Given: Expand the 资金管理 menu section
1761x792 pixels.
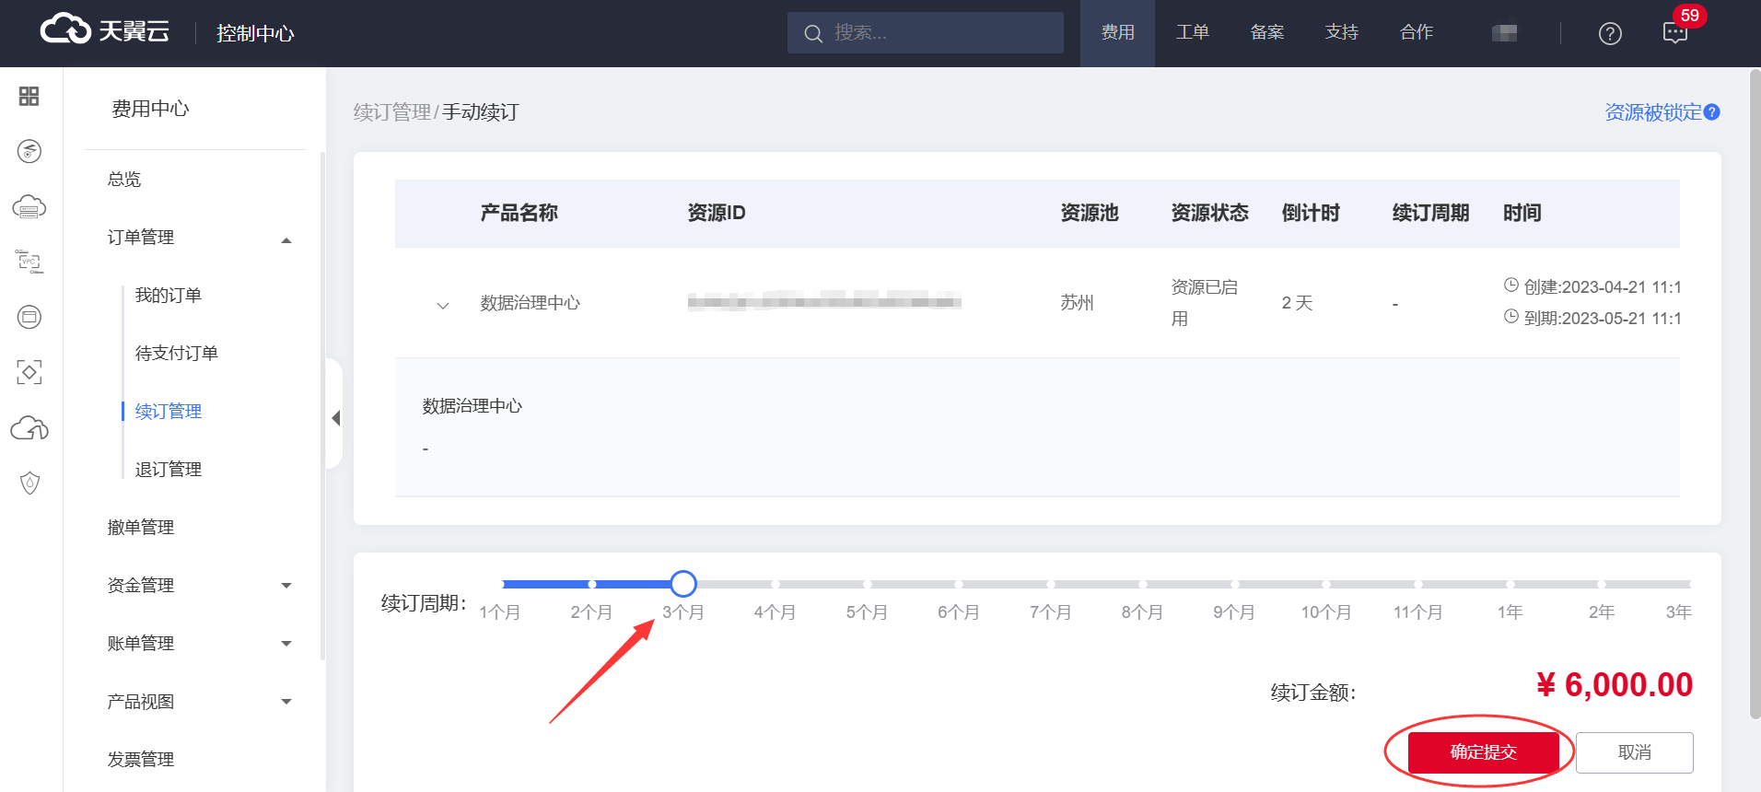Looking at the screenshot, I should click(286, 586).
